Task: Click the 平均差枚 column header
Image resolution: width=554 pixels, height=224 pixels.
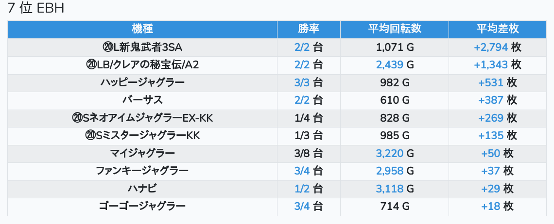Action: (497, 29)
